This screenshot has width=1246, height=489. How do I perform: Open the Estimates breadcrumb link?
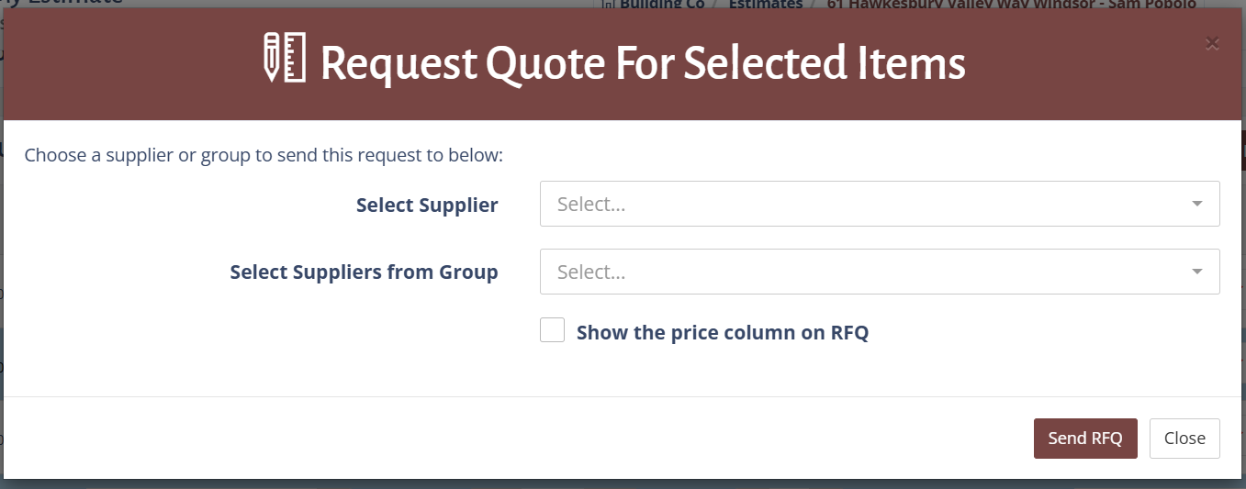[x=765, y=5]
